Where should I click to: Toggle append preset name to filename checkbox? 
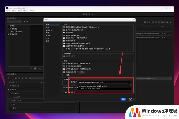pyautogui.click(x=64, y=66)
